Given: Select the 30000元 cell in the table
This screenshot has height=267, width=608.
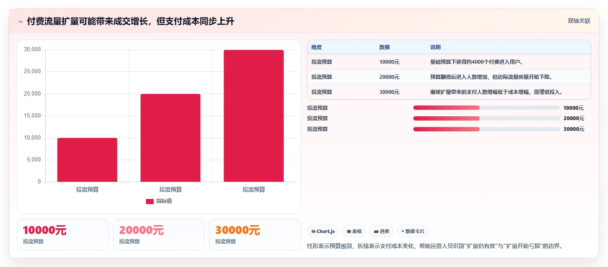Looking at the screenshot, I should tap(389, 92).
